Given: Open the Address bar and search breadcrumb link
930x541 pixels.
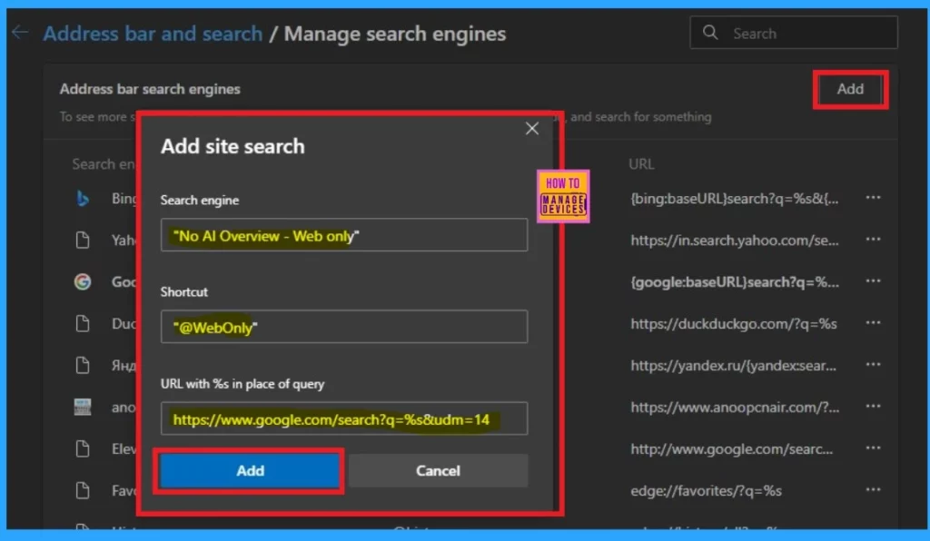Looking at the screenshot, I should tap(153, 34).
